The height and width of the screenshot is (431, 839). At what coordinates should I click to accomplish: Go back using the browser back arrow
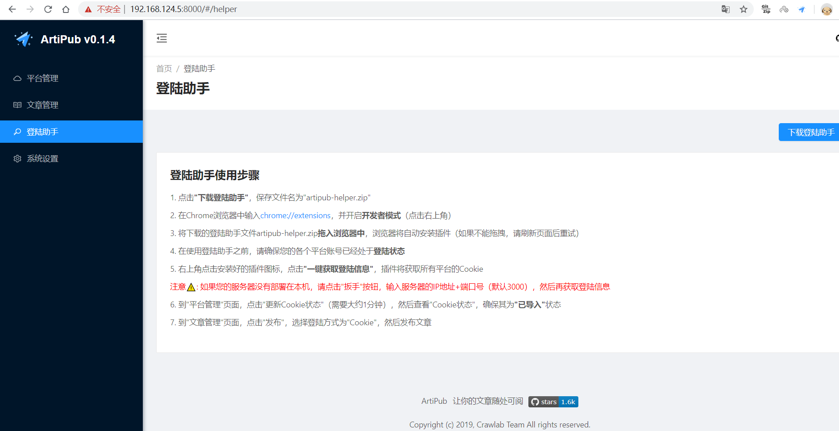point(12,9)
